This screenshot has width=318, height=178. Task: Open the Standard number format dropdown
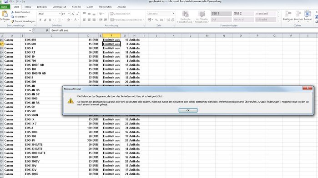pos(173,14)
